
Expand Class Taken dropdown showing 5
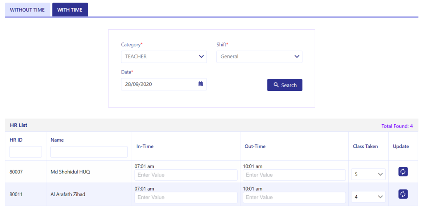click(x=368, y=175)
